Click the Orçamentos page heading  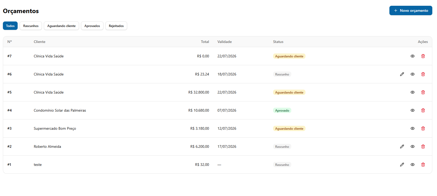21,11
